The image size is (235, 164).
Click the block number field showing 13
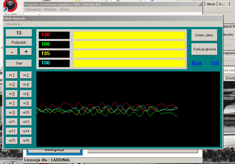(19, 33)
